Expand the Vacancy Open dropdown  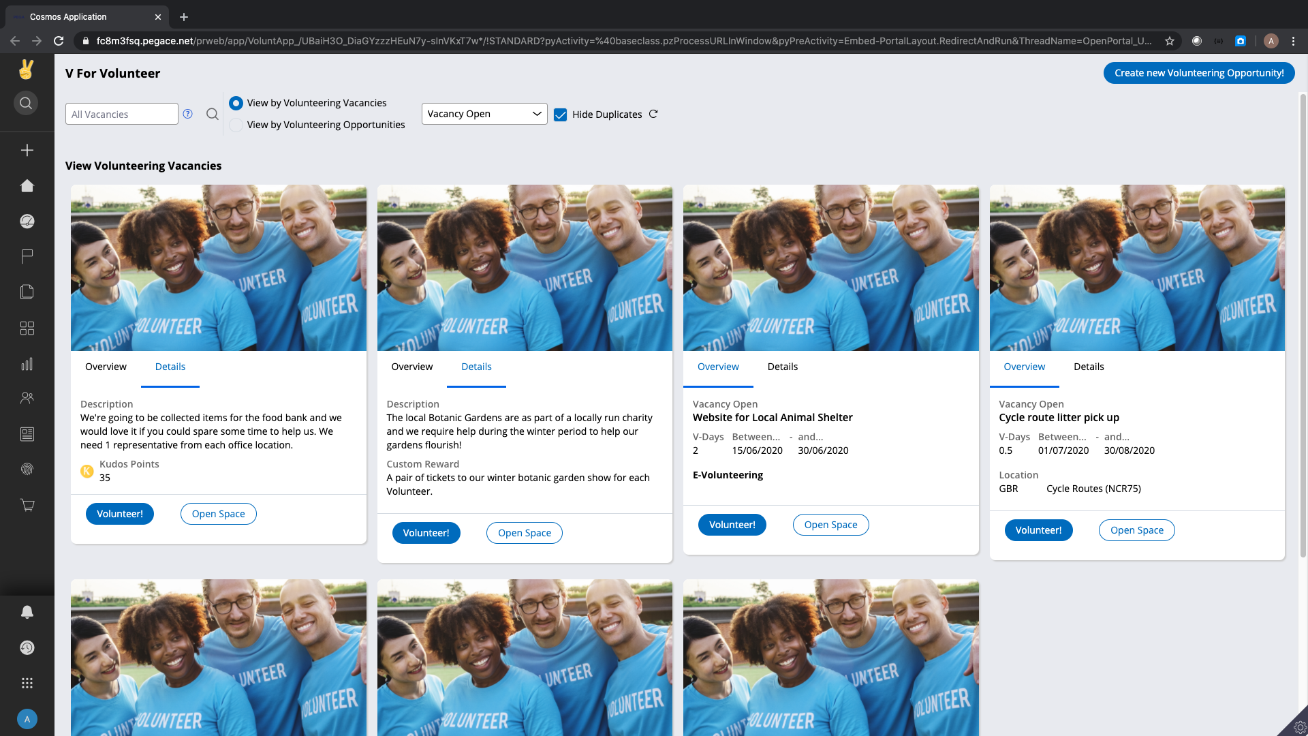[484, 114]
